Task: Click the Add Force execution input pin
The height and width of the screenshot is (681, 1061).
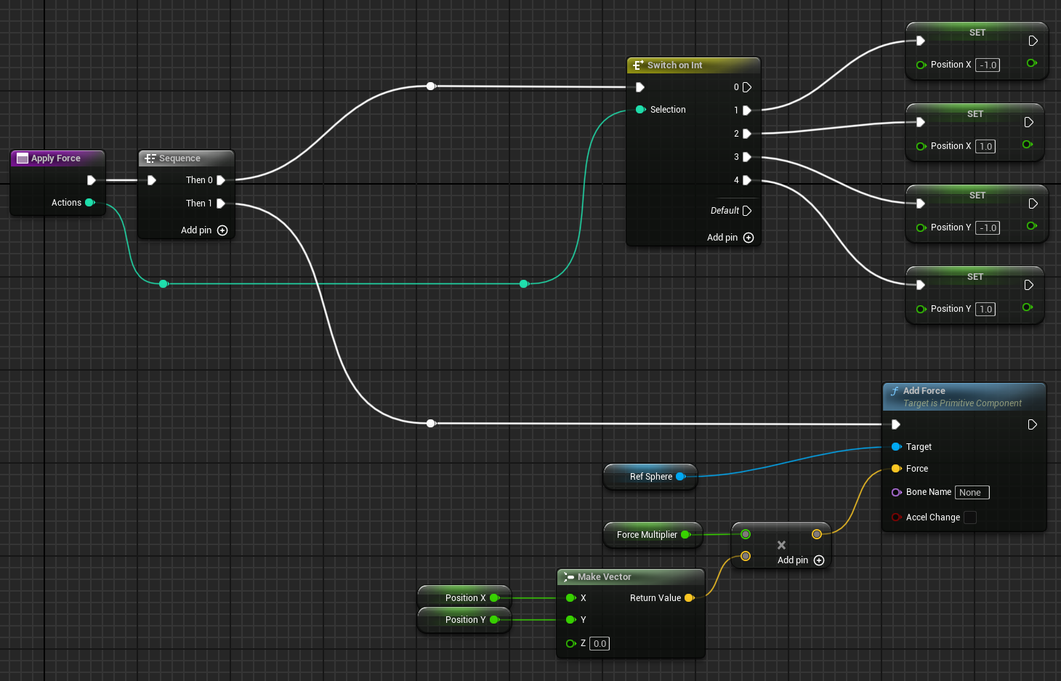Action: (x=896, y=424)
